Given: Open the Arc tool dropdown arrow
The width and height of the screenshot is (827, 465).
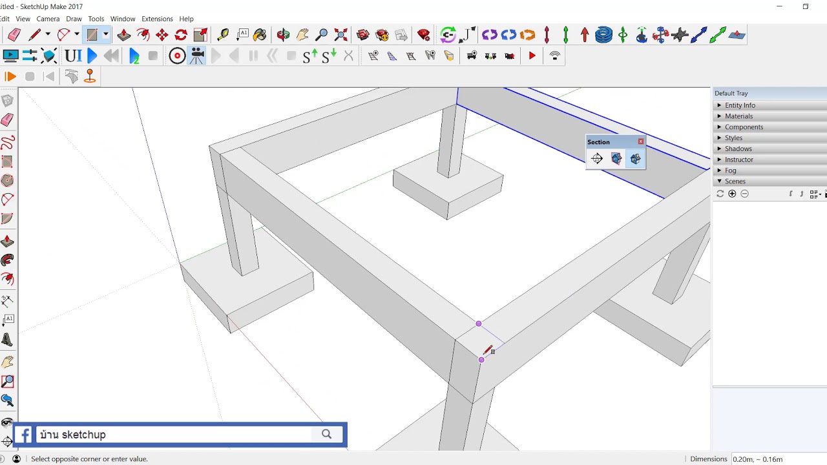Looking at the screenshot, I should [x=76, y=35].
